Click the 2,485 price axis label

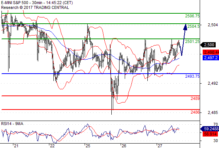213,112
